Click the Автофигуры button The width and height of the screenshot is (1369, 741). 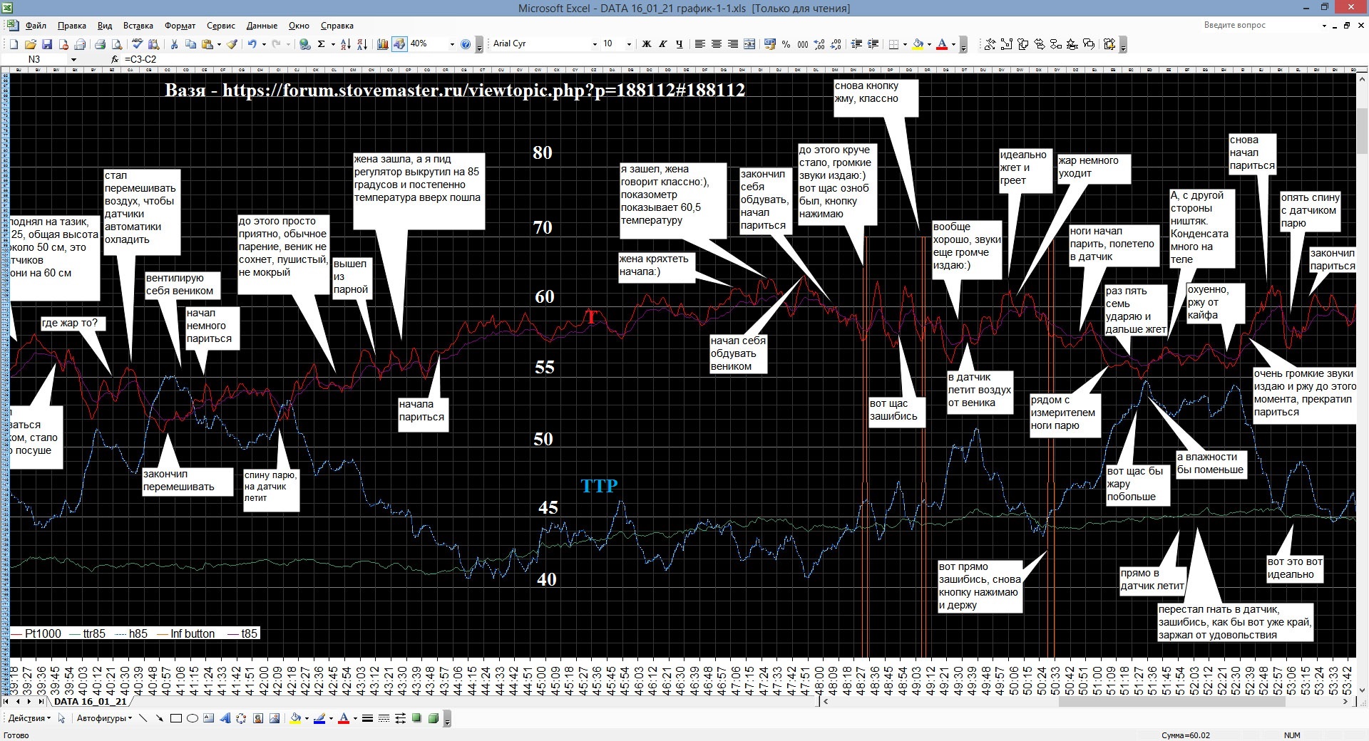point(104,718)
